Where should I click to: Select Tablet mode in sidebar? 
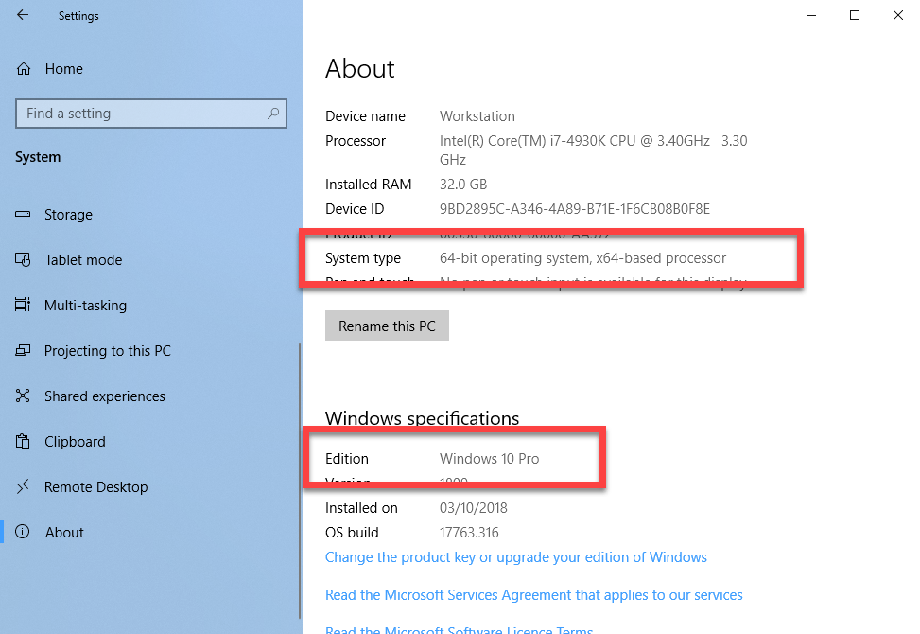pos(149,260)
